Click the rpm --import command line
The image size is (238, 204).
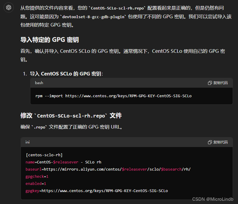tap(113, 96)
